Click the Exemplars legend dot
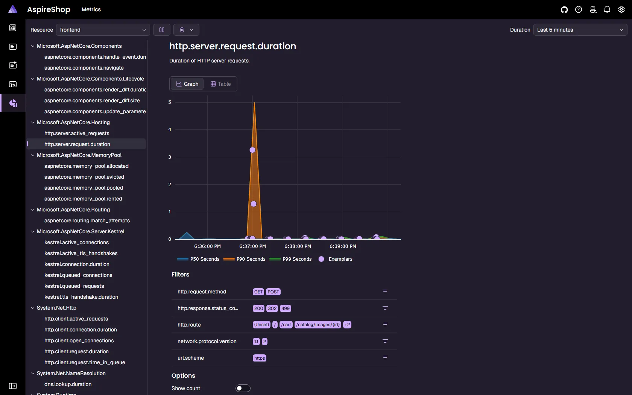Viewport: 632px width, 395px height. (321, 259)
